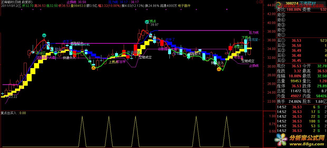The width and height of the screenshot is (327, 148).
Task: Select the 买② bid row at 36.50
Action: (302, 45)
